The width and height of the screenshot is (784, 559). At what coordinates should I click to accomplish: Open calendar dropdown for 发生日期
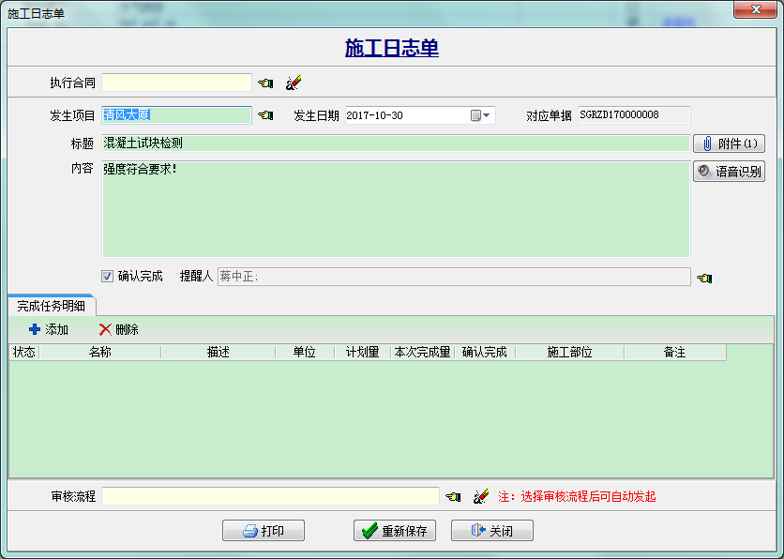tap(480, 115)
